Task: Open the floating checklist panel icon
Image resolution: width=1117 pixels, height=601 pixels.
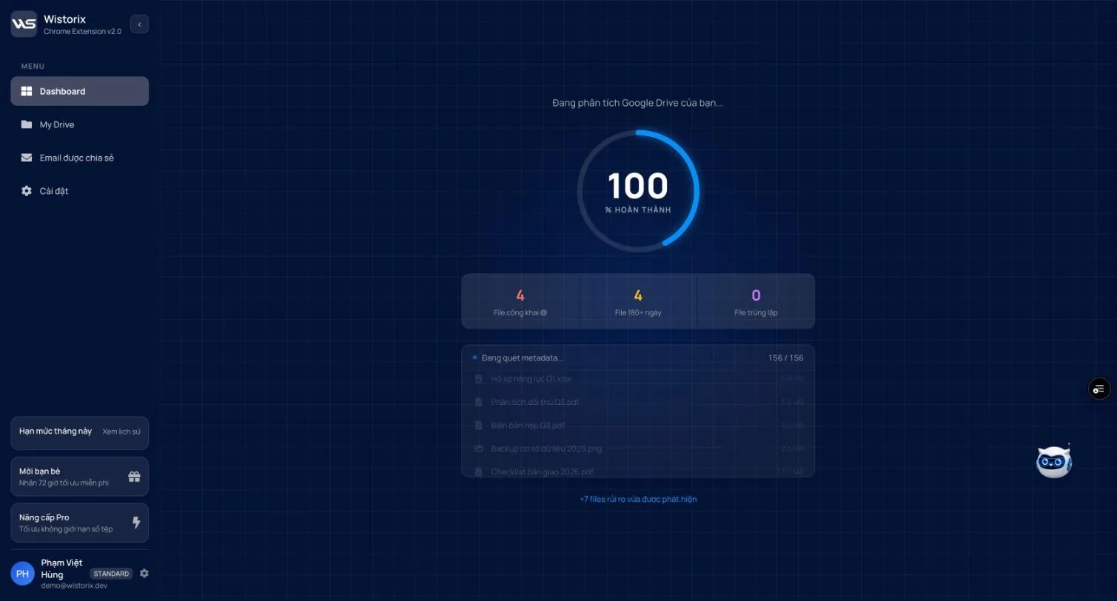Action: tap(1099, 389)
